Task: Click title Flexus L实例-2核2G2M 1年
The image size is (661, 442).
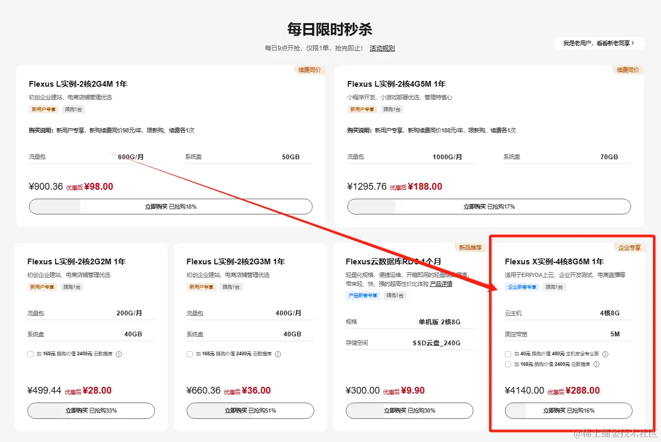Action: pos(77,262)
